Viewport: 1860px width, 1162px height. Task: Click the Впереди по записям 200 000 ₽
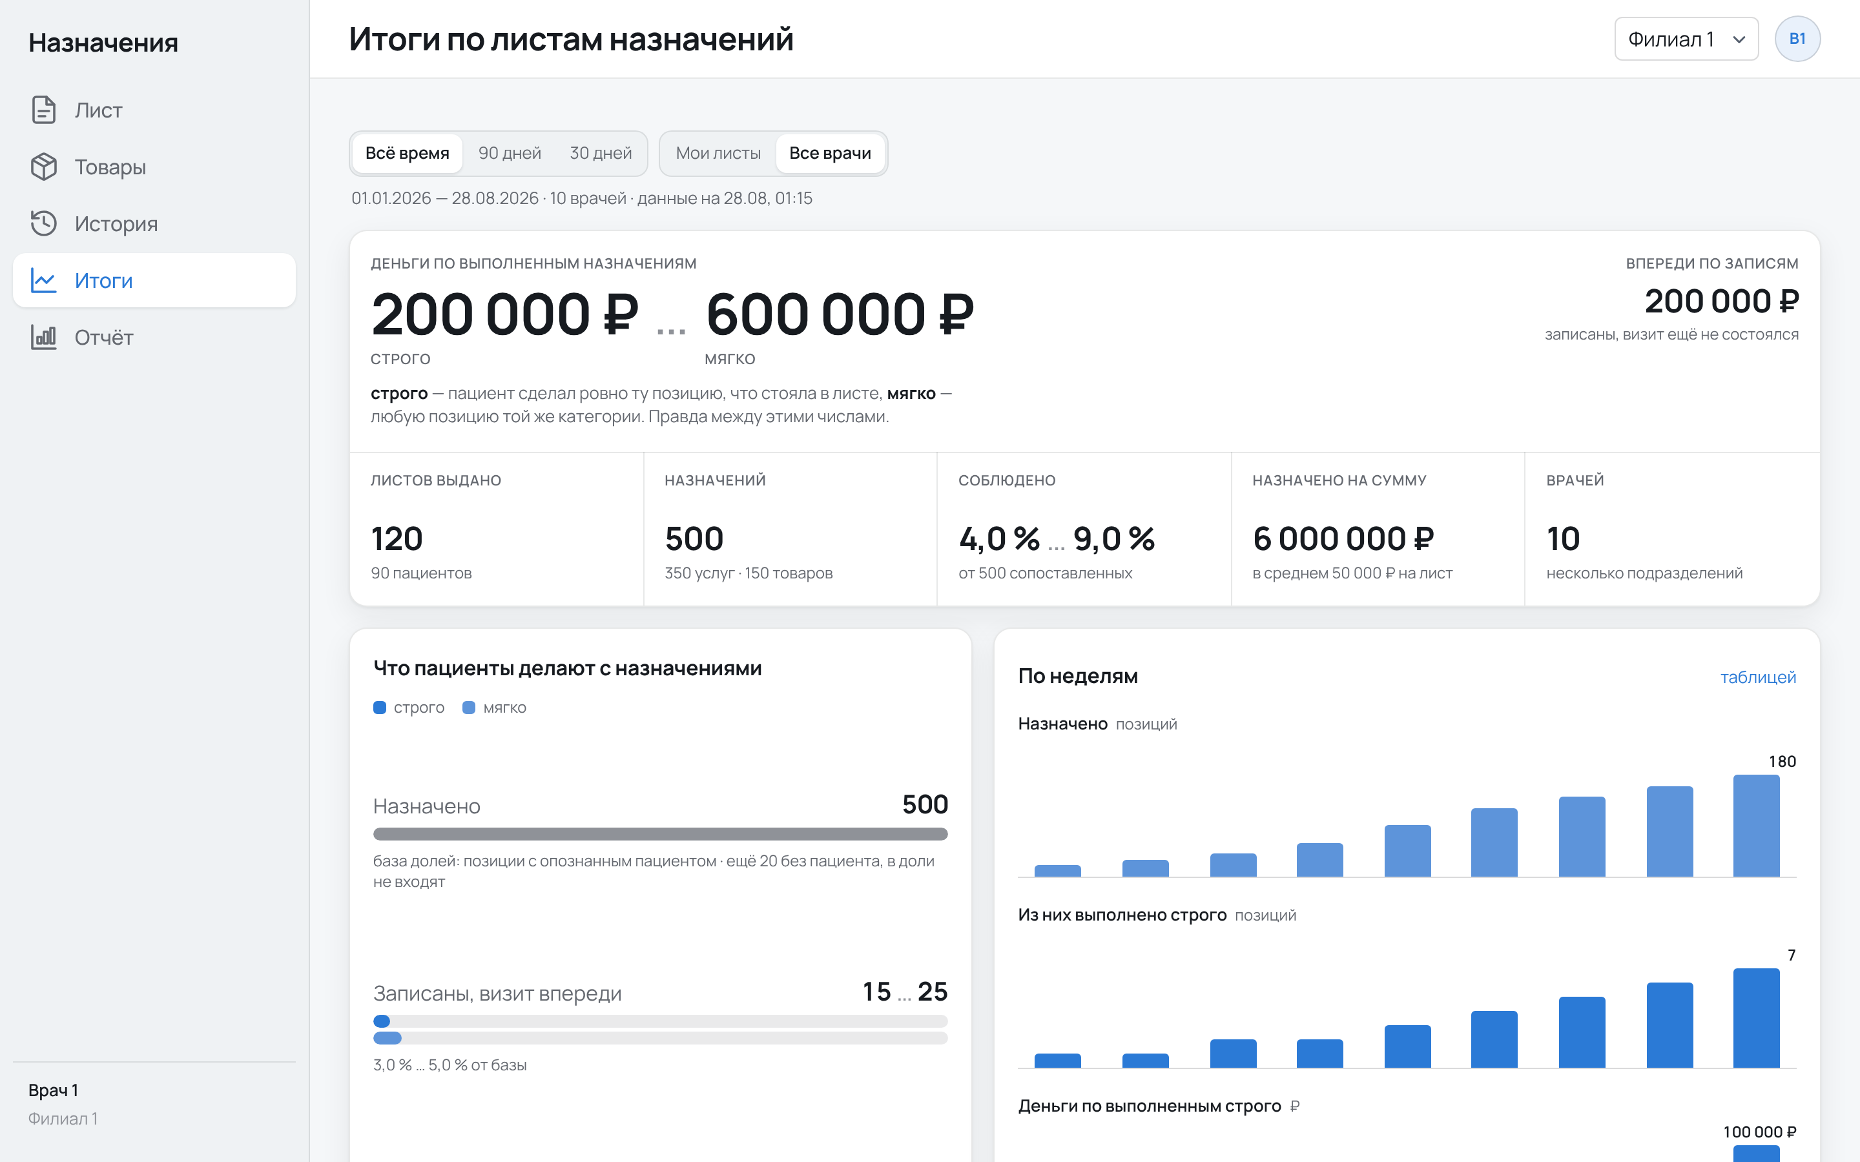(x=1722, y=300)
